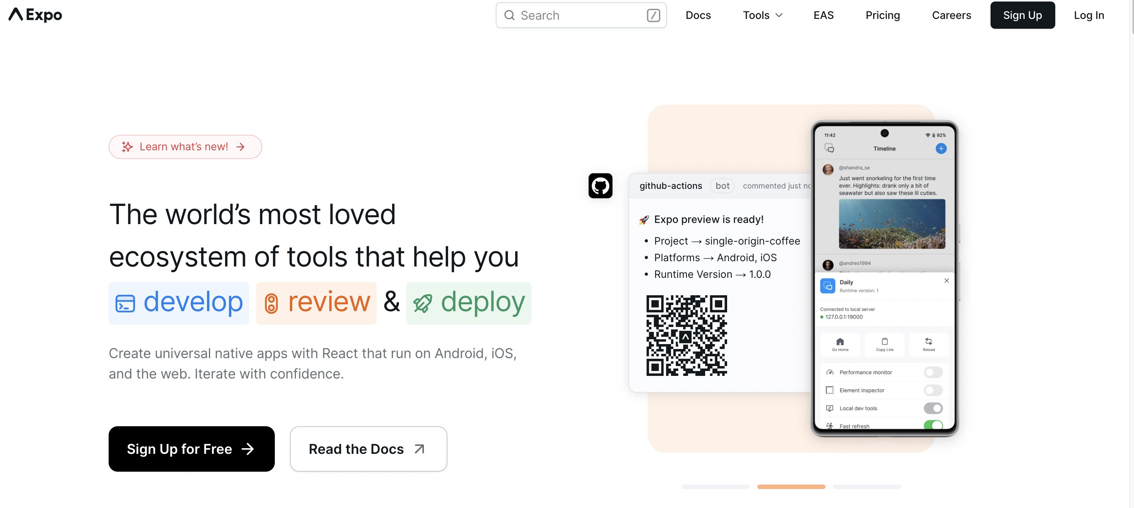This screenshot has width=1134, height=508.
Task: Go to the Pricing page
Action: tap(882, 16)
